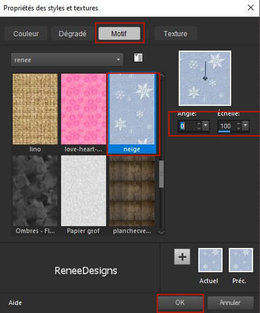Switch to the Dégradé tab
This screenshot has height=313, width=260.
point(73,33)
